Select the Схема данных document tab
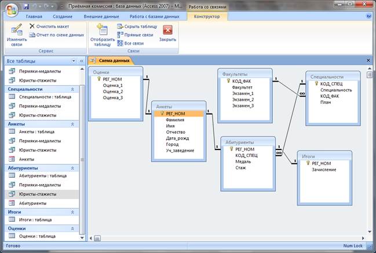The height and width of the screenshot is (253, 376). [111, 61]
